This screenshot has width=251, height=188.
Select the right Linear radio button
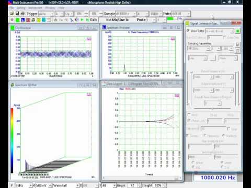click(222, 162)
